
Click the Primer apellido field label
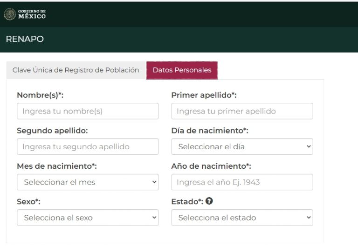pos(204,95)
